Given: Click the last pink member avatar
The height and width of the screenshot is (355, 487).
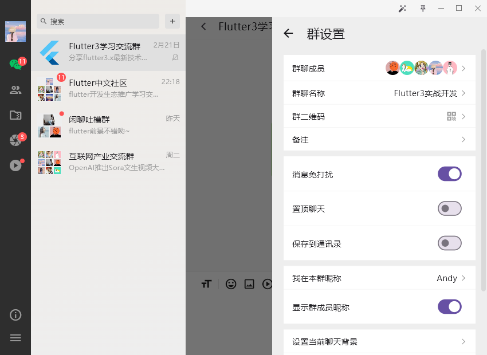Looking at the screenshot, I should (450, 68).
